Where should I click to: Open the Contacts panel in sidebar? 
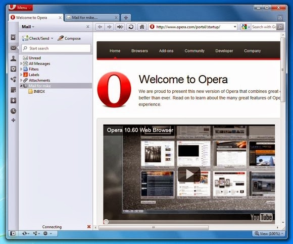pos(13,58)
